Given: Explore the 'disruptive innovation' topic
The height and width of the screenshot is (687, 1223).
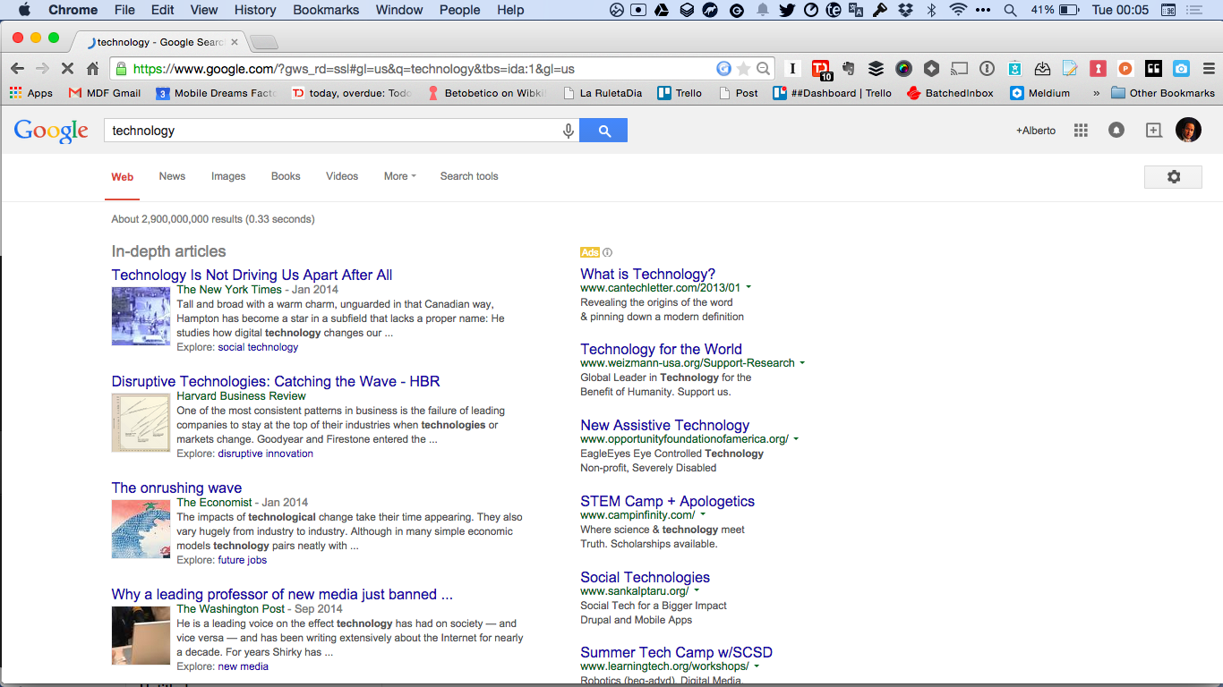Looking at the screenshot, I should click(x=266, y=454).
